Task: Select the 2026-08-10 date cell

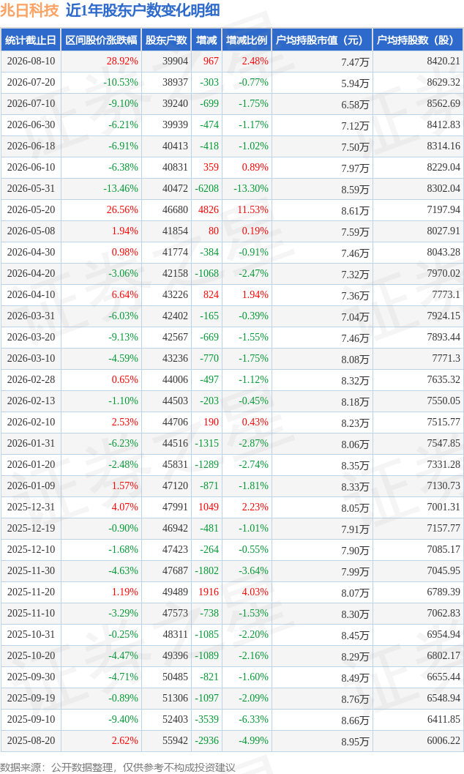Action: point(31,62)
